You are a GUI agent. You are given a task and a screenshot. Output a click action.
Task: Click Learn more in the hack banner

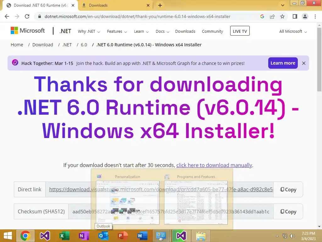click(x=283, y=63)
